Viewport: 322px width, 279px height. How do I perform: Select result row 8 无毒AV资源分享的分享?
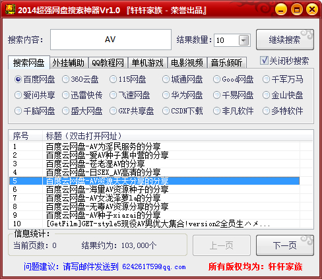(154, 206)
